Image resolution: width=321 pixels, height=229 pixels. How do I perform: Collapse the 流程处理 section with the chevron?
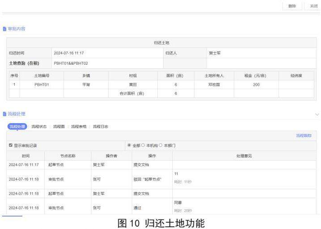[x=317, y=115]
